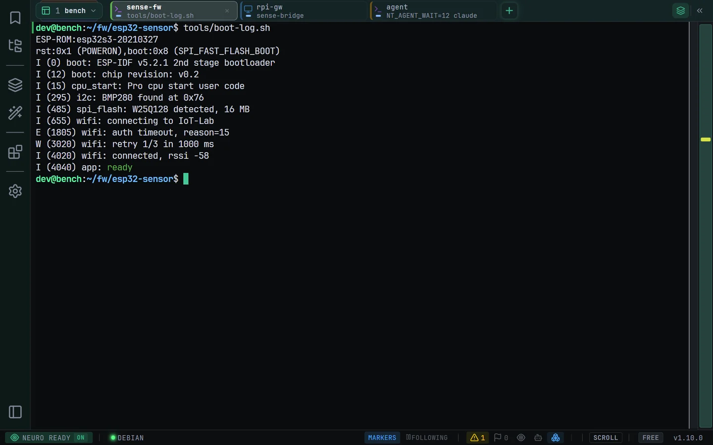Click the robot agent icon in status bar
Image resolution: width=713 pixels, height=445 pixels.
point(538,438)
